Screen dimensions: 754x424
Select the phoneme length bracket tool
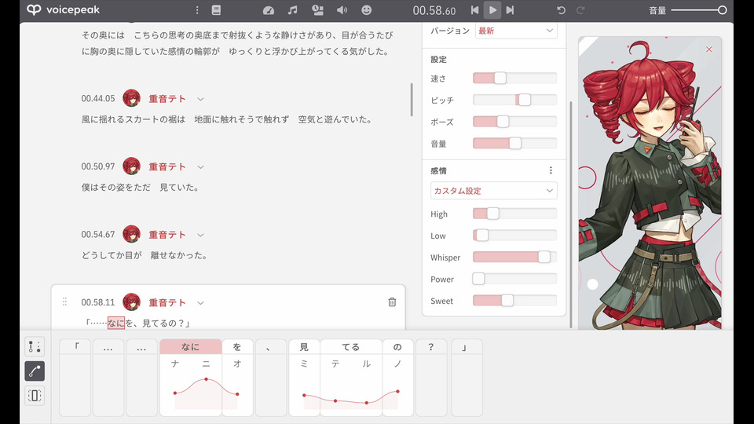(35, 396)
